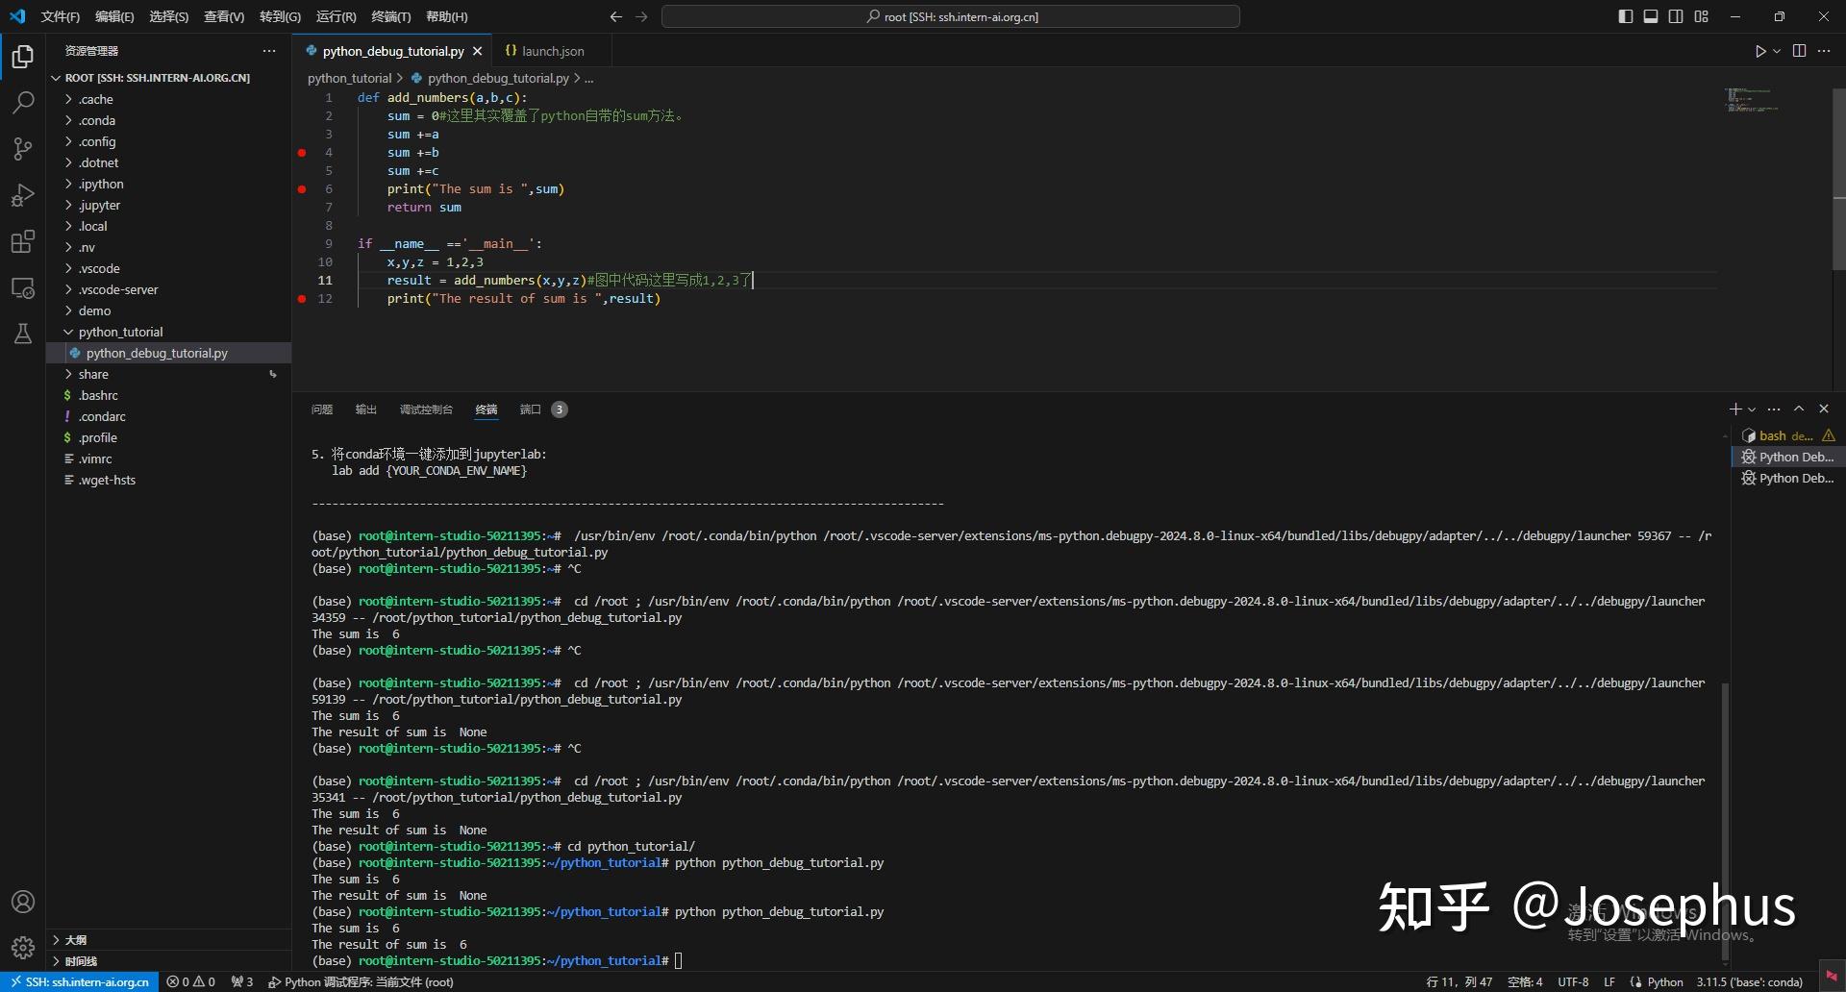Open the Manage gear icon at bottom left
This screenshot has width=1846, height=992.
coord(22,947)
